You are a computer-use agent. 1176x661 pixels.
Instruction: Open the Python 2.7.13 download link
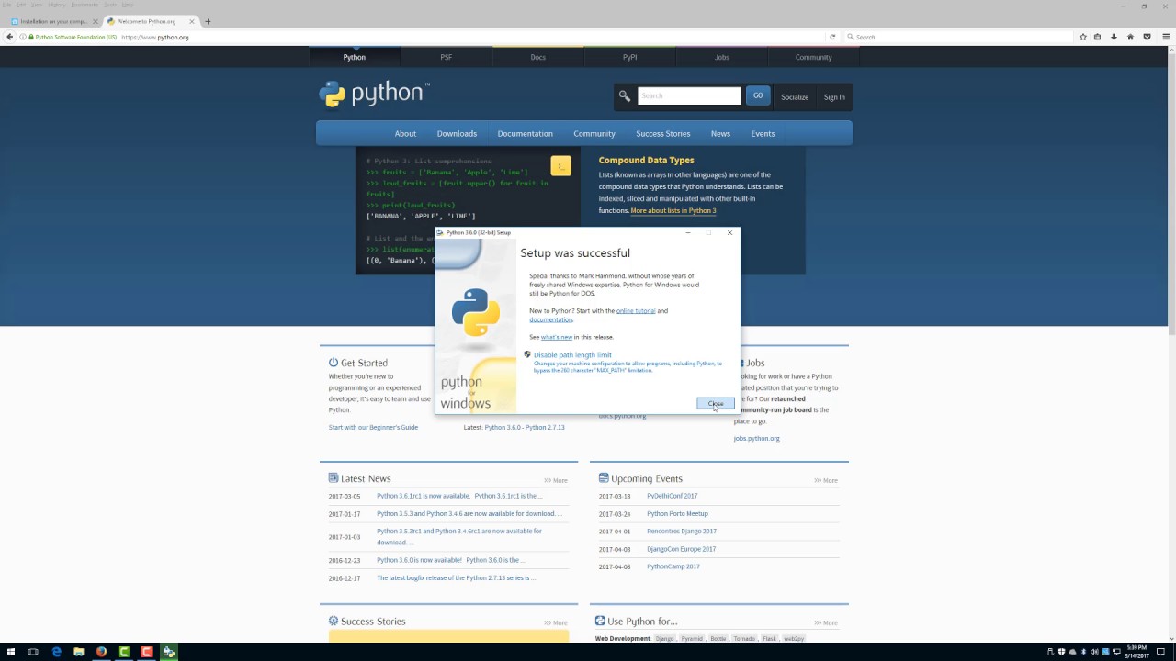click(x=546, y=427)
